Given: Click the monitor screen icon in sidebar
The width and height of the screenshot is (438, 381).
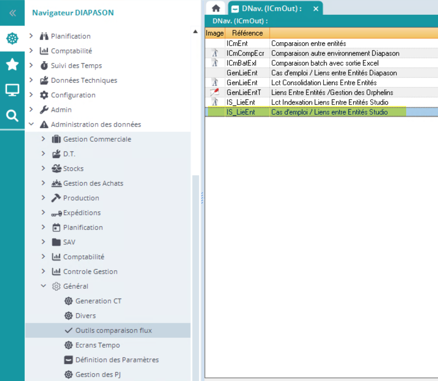Looking at the screenshot, I should (12, 90).
